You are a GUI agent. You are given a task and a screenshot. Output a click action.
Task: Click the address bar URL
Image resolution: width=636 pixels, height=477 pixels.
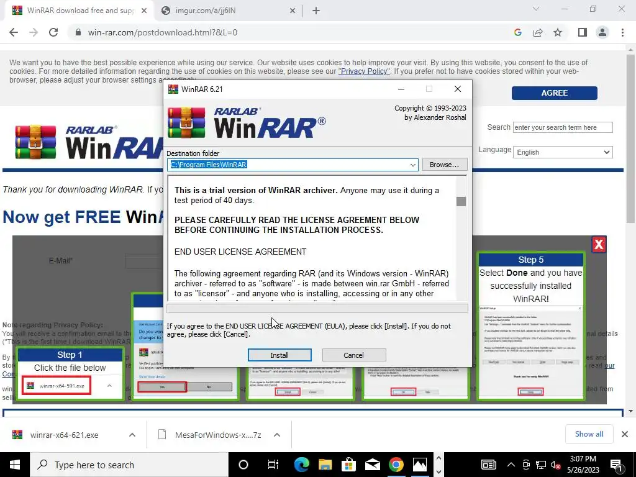pyautogui.click(x=163, y=32)
